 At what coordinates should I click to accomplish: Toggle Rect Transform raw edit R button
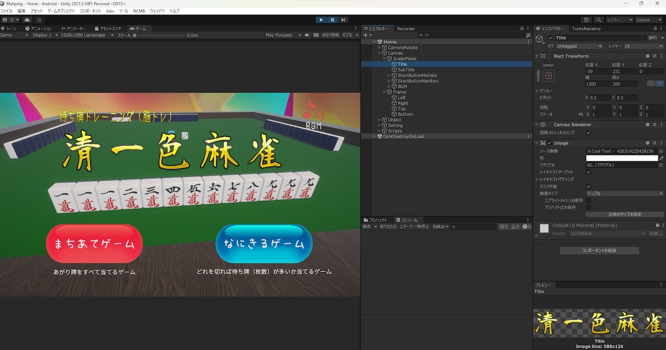659,83
